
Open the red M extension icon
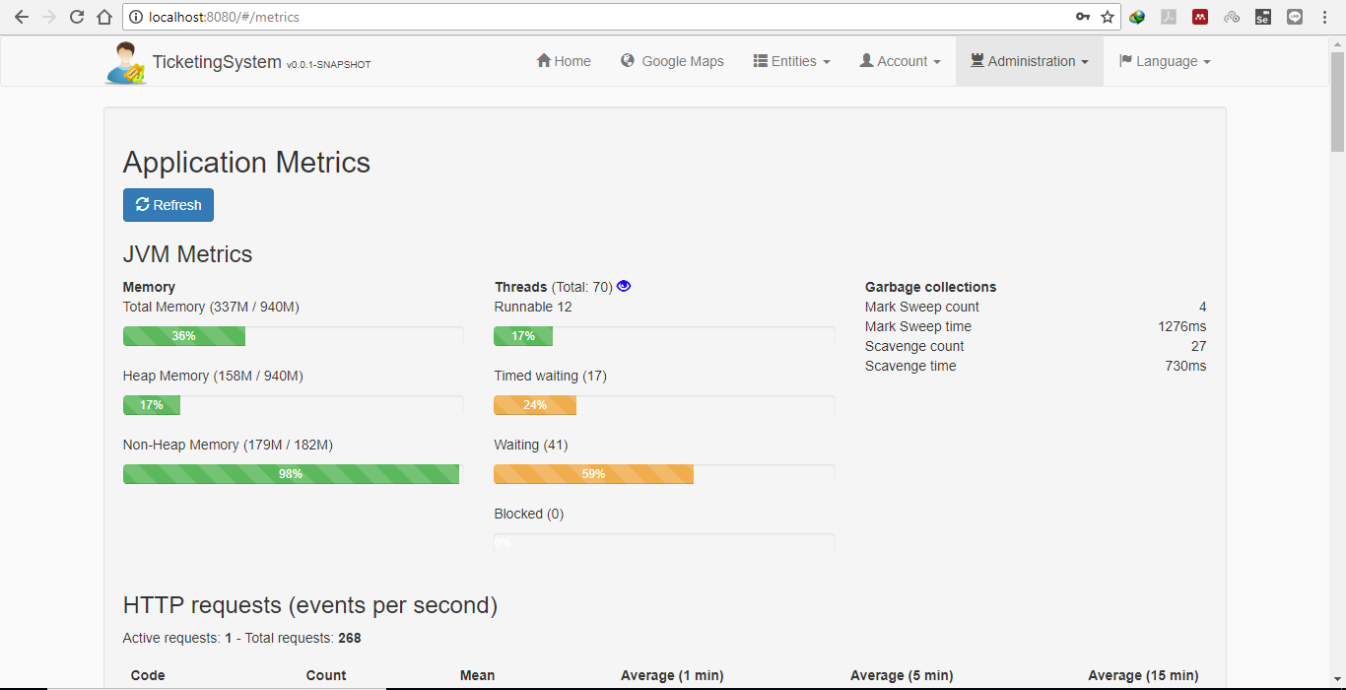point(1200,17)
